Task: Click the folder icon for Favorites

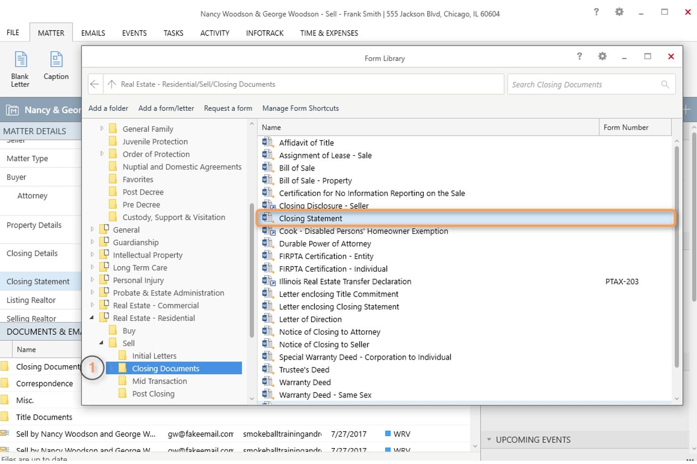Action: (x=113, y=179)
